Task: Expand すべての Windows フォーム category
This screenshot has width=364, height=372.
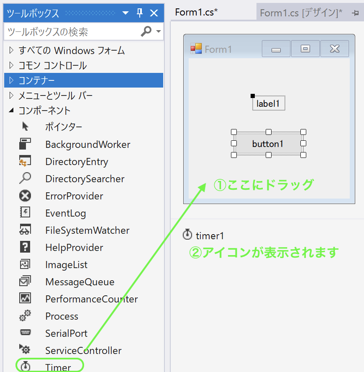Action: coord(11,50)
